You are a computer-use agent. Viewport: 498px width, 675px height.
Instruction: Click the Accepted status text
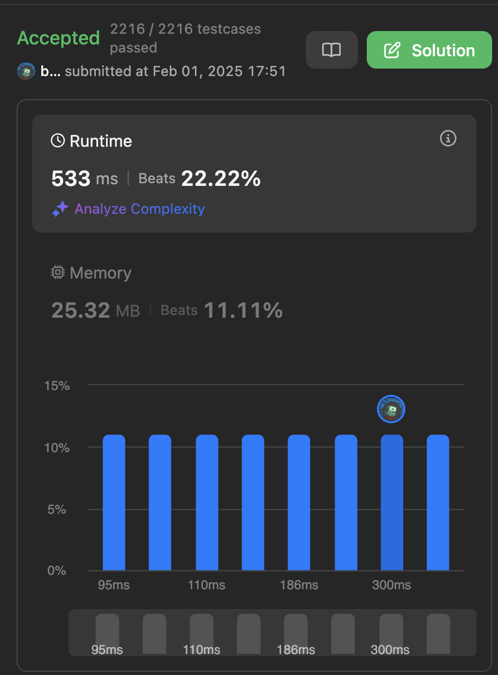coord(58,38)
